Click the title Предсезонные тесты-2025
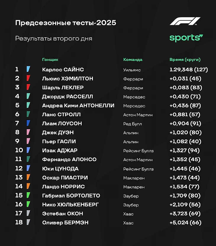 point(66,23)
